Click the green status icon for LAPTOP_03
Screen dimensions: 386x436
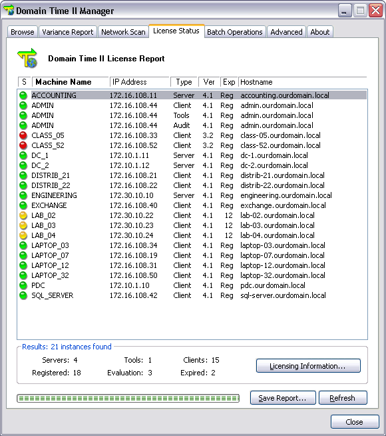(x=23, y=245)
